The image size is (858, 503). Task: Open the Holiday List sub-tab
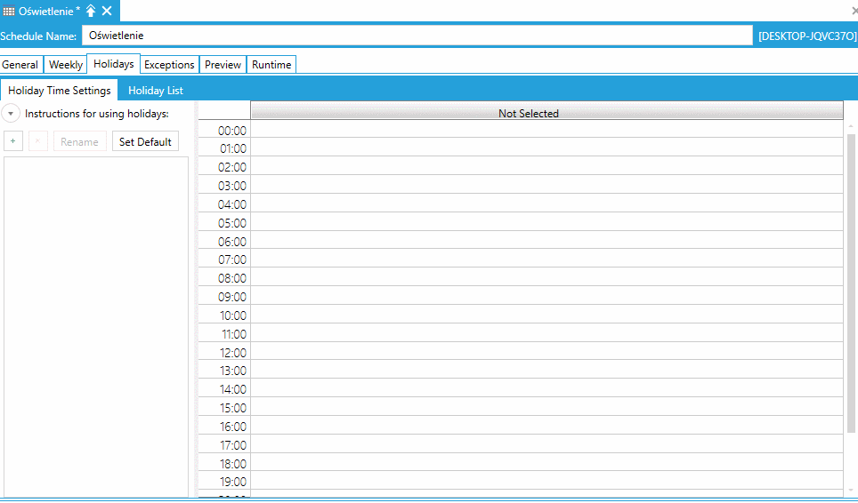(x=156, y=91)
